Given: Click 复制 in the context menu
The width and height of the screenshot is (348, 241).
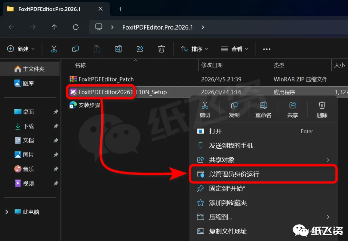Looking at the screenshot, I should [x=234, y=110].
